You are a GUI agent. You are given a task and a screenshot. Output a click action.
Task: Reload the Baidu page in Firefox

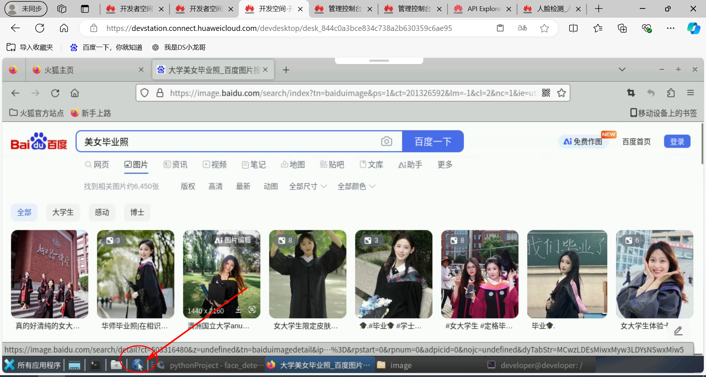coord(55,93)
